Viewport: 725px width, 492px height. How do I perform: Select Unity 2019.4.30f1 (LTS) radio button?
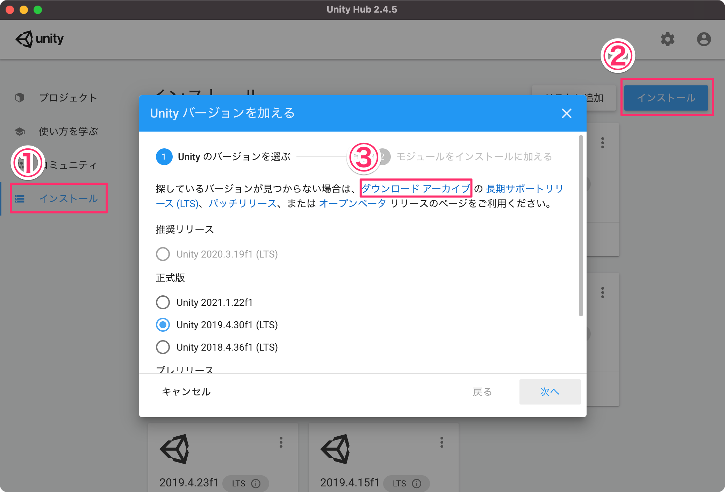(x=163, y=325)
